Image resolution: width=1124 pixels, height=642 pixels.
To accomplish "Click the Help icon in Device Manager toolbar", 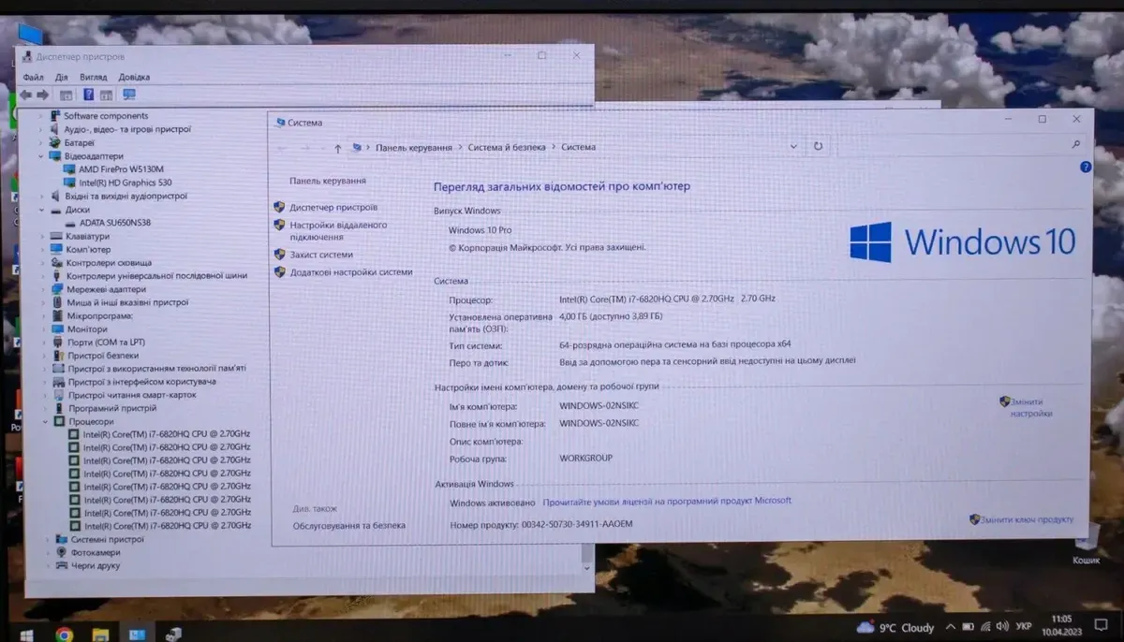I will click(x=89, y=95).
